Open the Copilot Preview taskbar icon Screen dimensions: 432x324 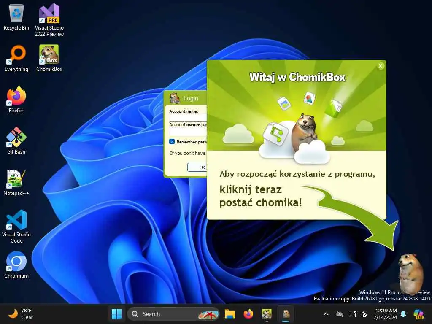(418, 314)
